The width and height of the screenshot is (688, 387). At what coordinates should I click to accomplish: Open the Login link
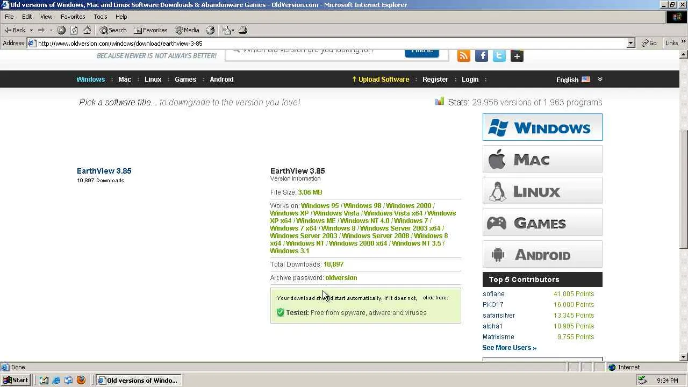tap(470, 80)
